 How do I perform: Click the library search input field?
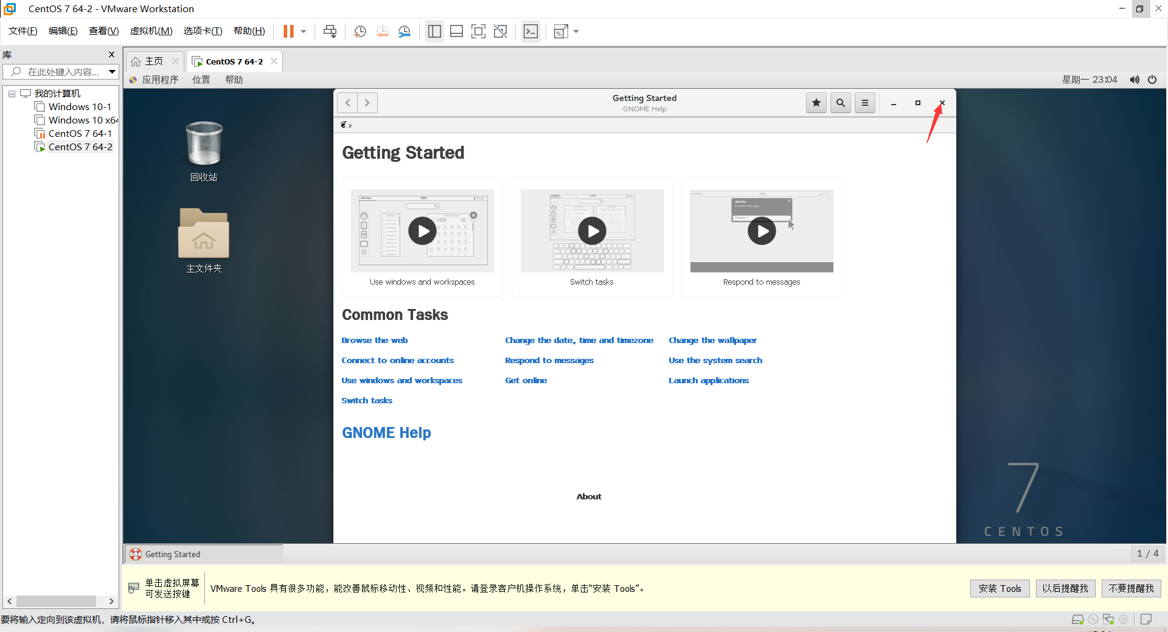click(56, 72)
